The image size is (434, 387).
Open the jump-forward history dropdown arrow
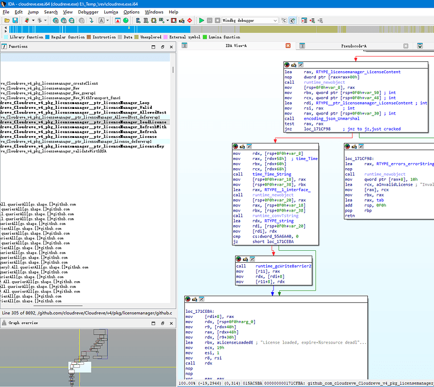coord(45,21)
